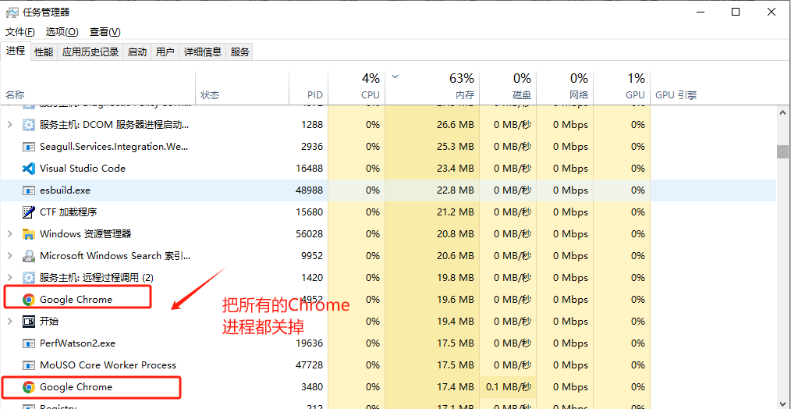Click the 47728 PID cell
Screen dimensions: 791x409
[309, 365]
